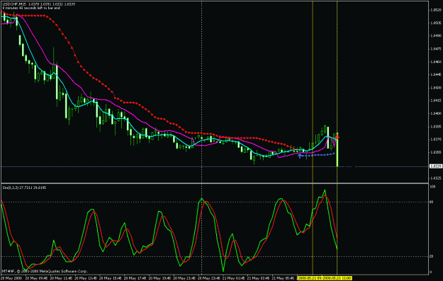
Task: Click the 100 level on stochastic scale
Action: 432,187
